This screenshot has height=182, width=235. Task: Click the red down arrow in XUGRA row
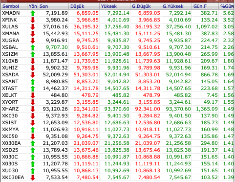(x=33, y=41)
